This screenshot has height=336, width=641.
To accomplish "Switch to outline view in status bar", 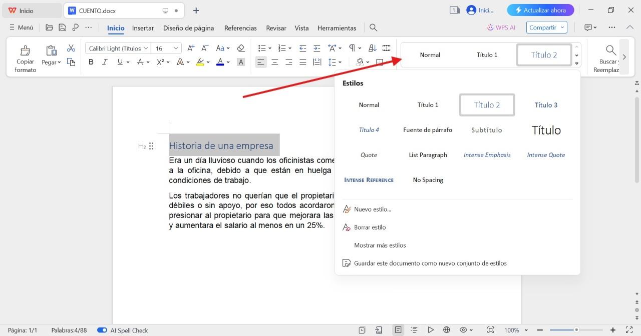I will pyautogui.click(x=414, y=330).
